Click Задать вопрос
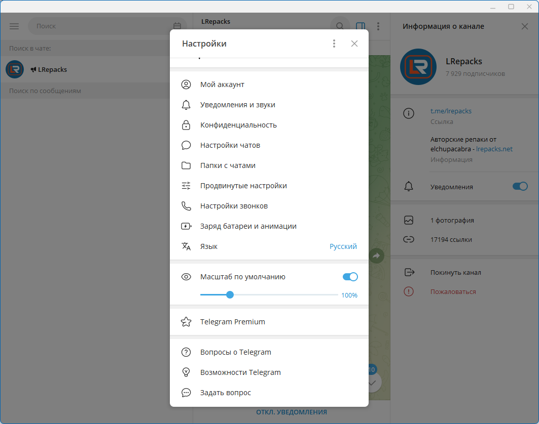This screenshot has height=424, width=539. 269,393
